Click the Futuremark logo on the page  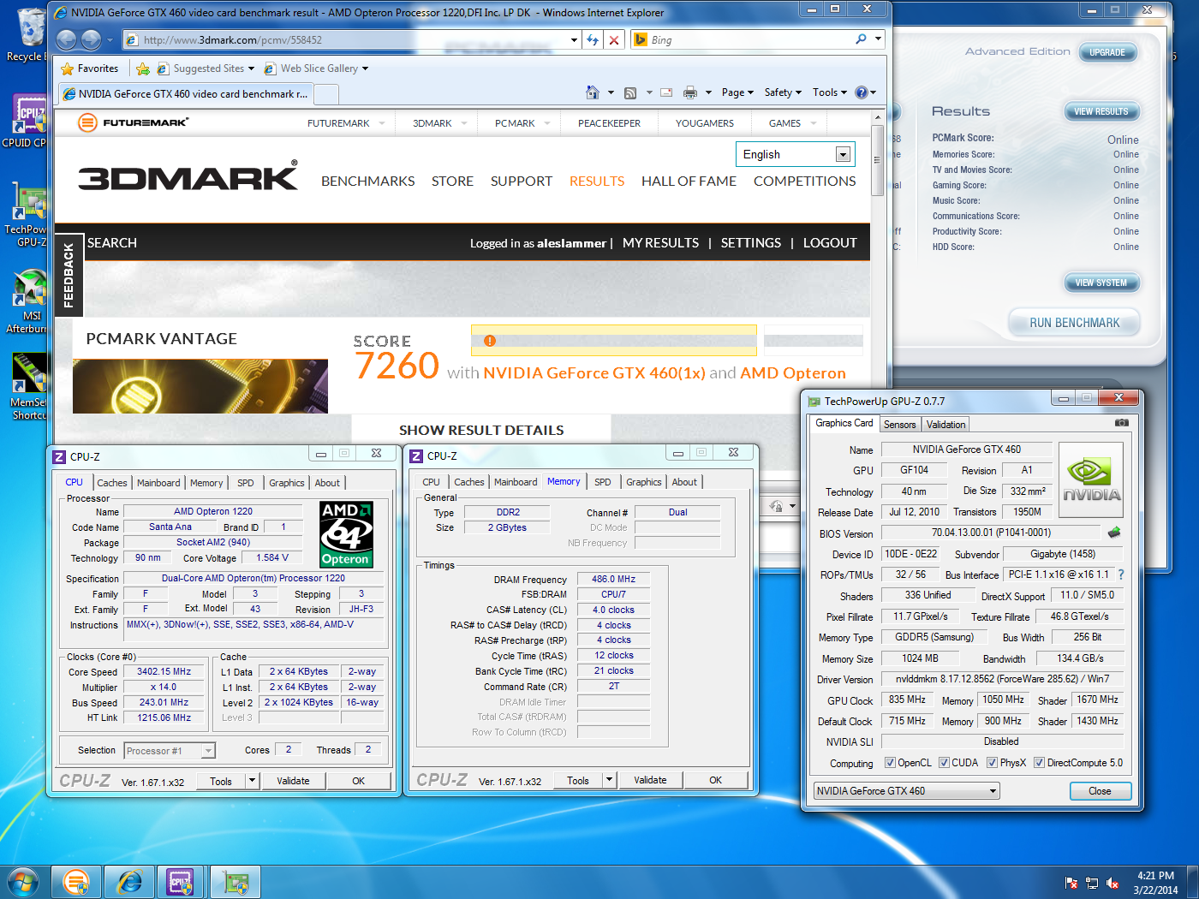133,122
